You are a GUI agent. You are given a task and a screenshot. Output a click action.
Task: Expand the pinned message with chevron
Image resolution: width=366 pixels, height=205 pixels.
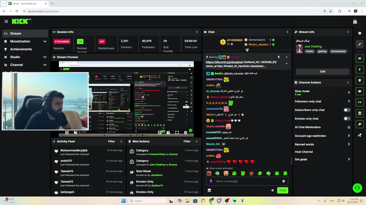(x=287, y=63)
